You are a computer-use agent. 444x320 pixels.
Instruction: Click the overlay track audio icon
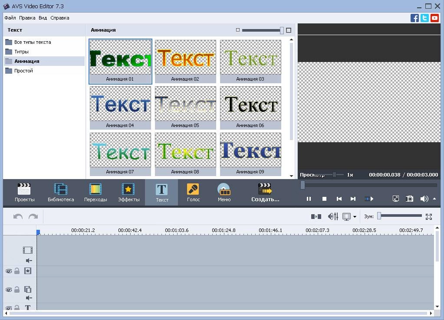29,297
